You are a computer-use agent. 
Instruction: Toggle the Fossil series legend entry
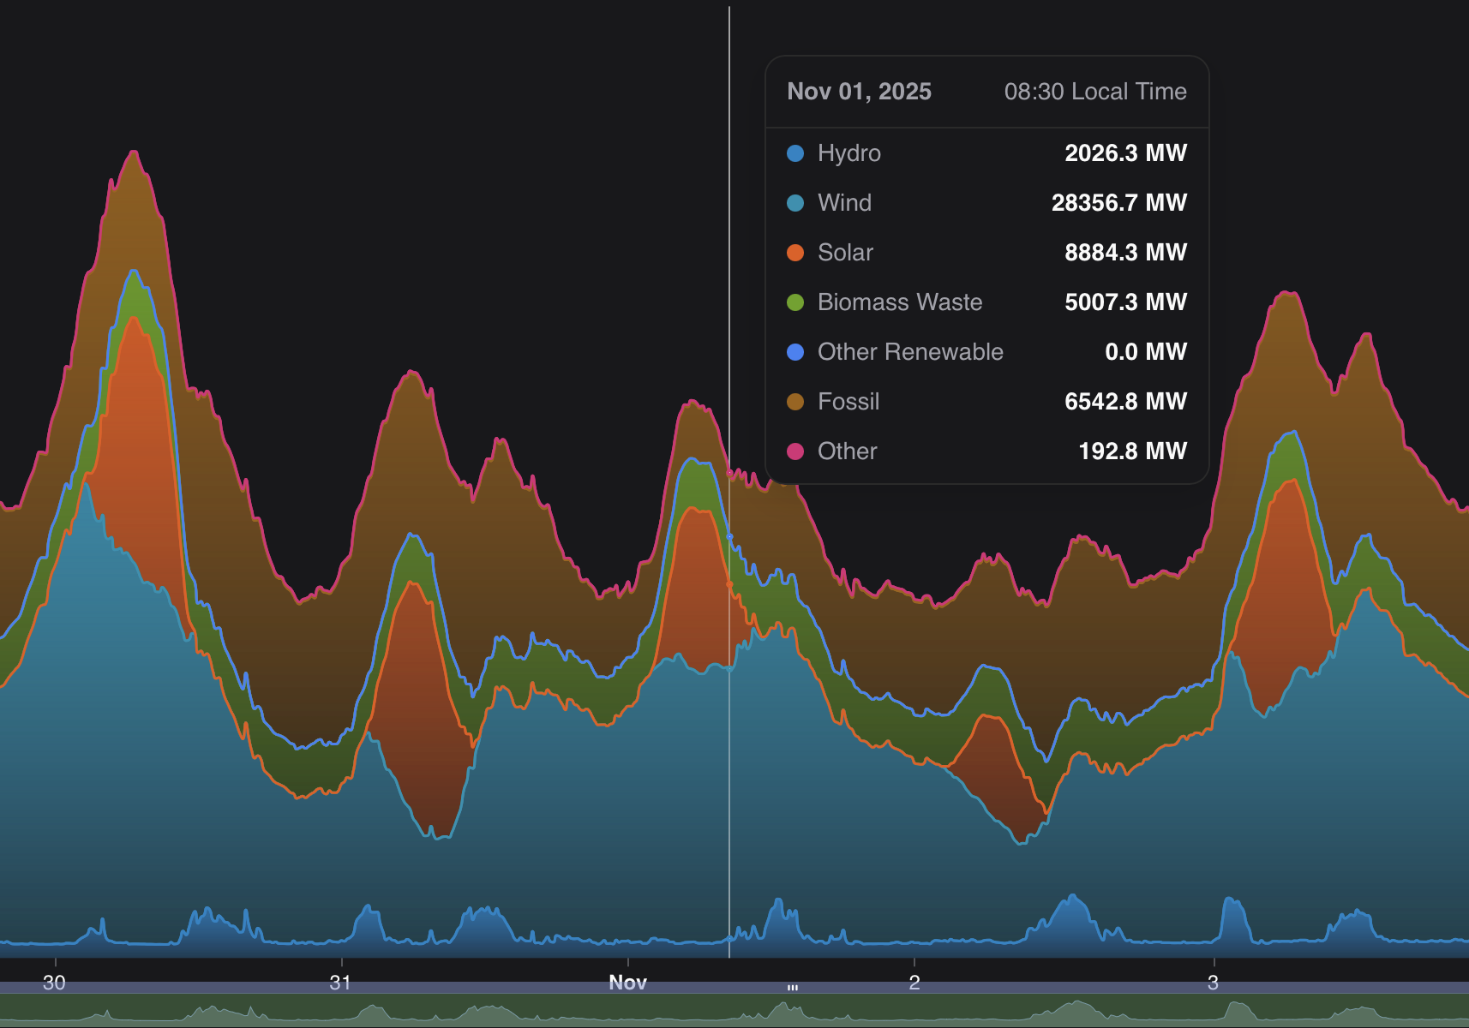click(x=848, y=402)
